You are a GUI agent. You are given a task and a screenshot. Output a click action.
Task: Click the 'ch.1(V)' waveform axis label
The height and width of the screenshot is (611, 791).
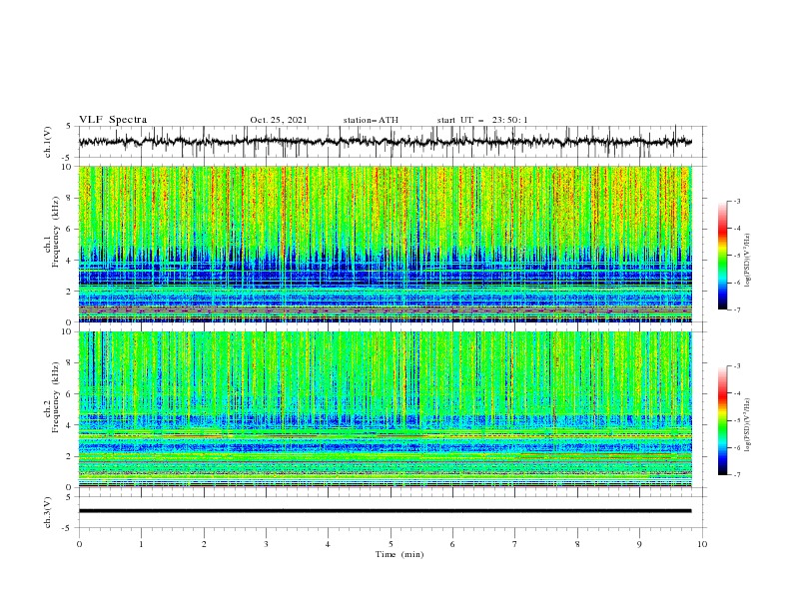[48, 142]
